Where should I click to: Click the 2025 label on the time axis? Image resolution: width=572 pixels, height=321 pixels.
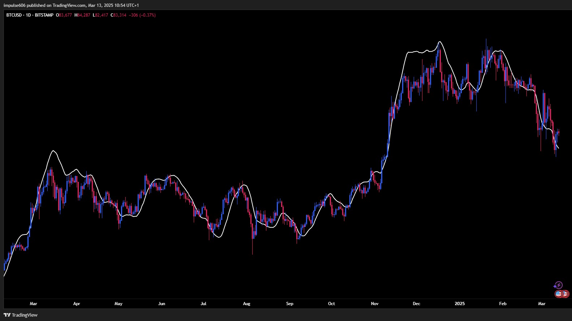(x=460, y=304)
